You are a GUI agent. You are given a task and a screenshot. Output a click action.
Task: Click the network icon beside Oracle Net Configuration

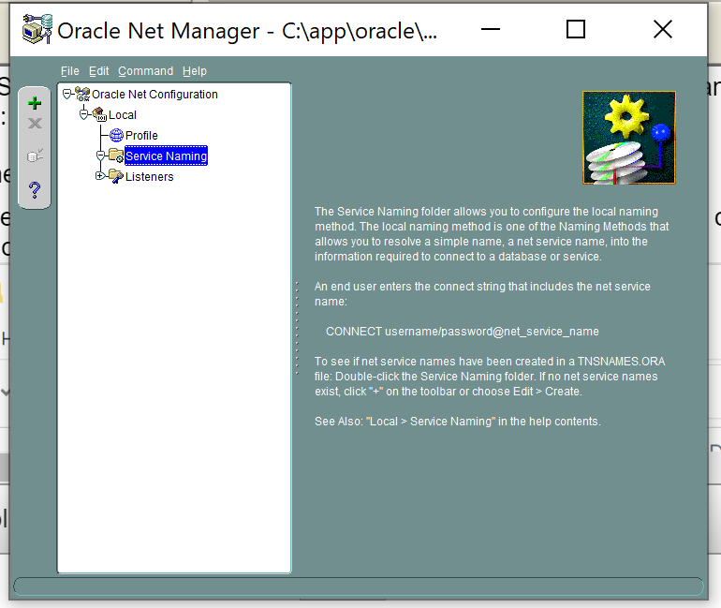[82, 95]
